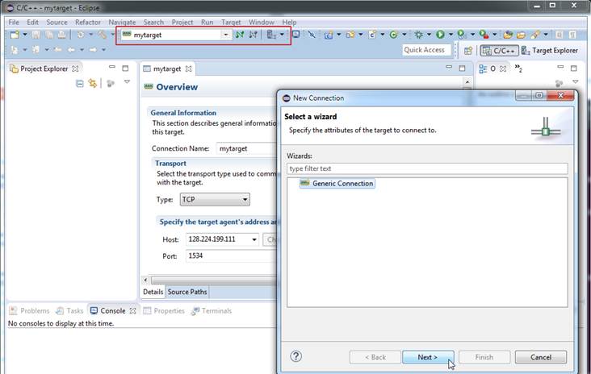Viewport: 591px width, 374px height.
Task: Toggle Link with Editor in Project Explorer
Action: 93,83
